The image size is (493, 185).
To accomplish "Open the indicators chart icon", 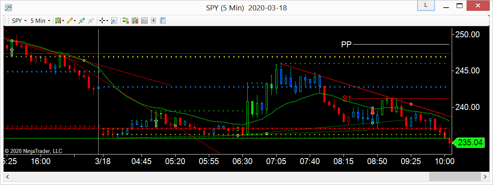I will 144,20.
